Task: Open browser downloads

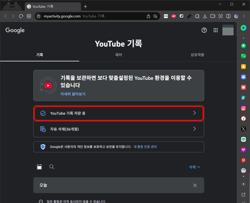Action: (x=205, y=16)
